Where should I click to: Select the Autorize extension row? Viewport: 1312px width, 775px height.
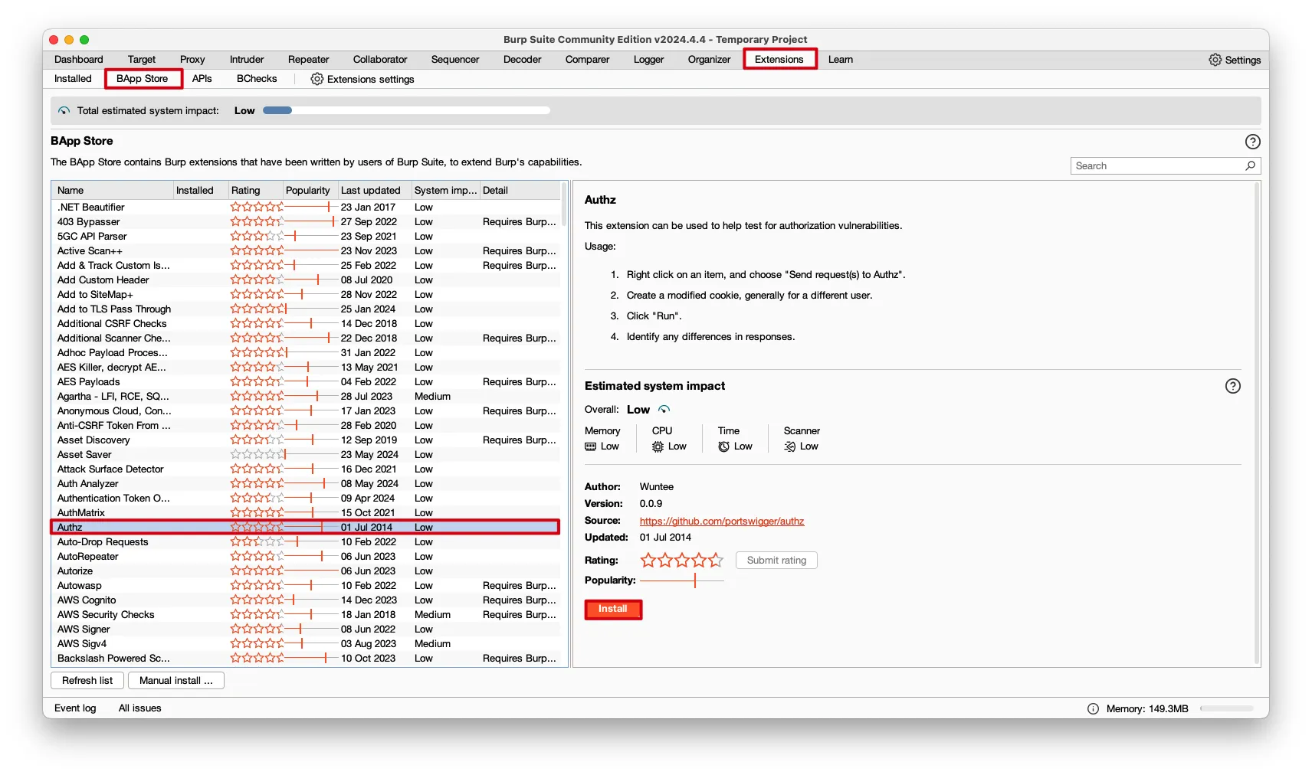pyautogui.click(x=306, y=571)
